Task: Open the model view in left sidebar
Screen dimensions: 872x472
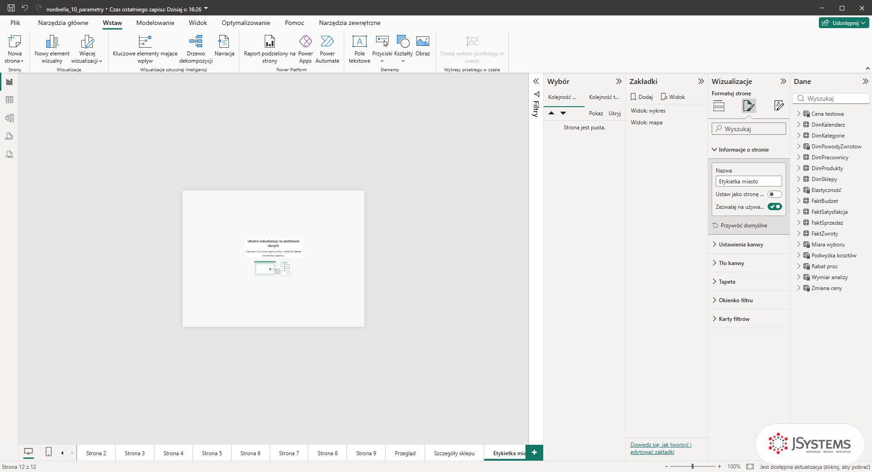Action: [9, 118]
